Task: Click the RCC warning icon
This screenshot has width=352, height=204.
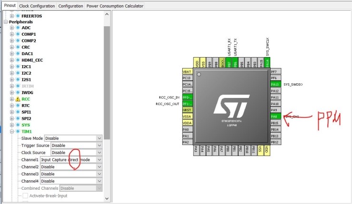Action: pyautogui.click(x=18, y=99)
